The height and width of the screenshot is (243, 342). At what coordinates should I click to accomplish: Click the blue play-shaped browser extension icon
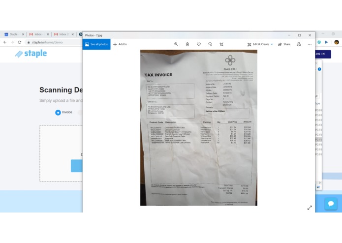326,42
